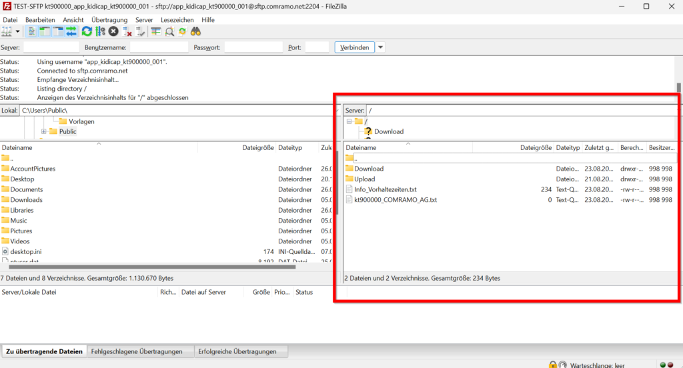Expand the Public folder in local tree
This screenshot has height=368, width=683.
(x=43, y=131)
